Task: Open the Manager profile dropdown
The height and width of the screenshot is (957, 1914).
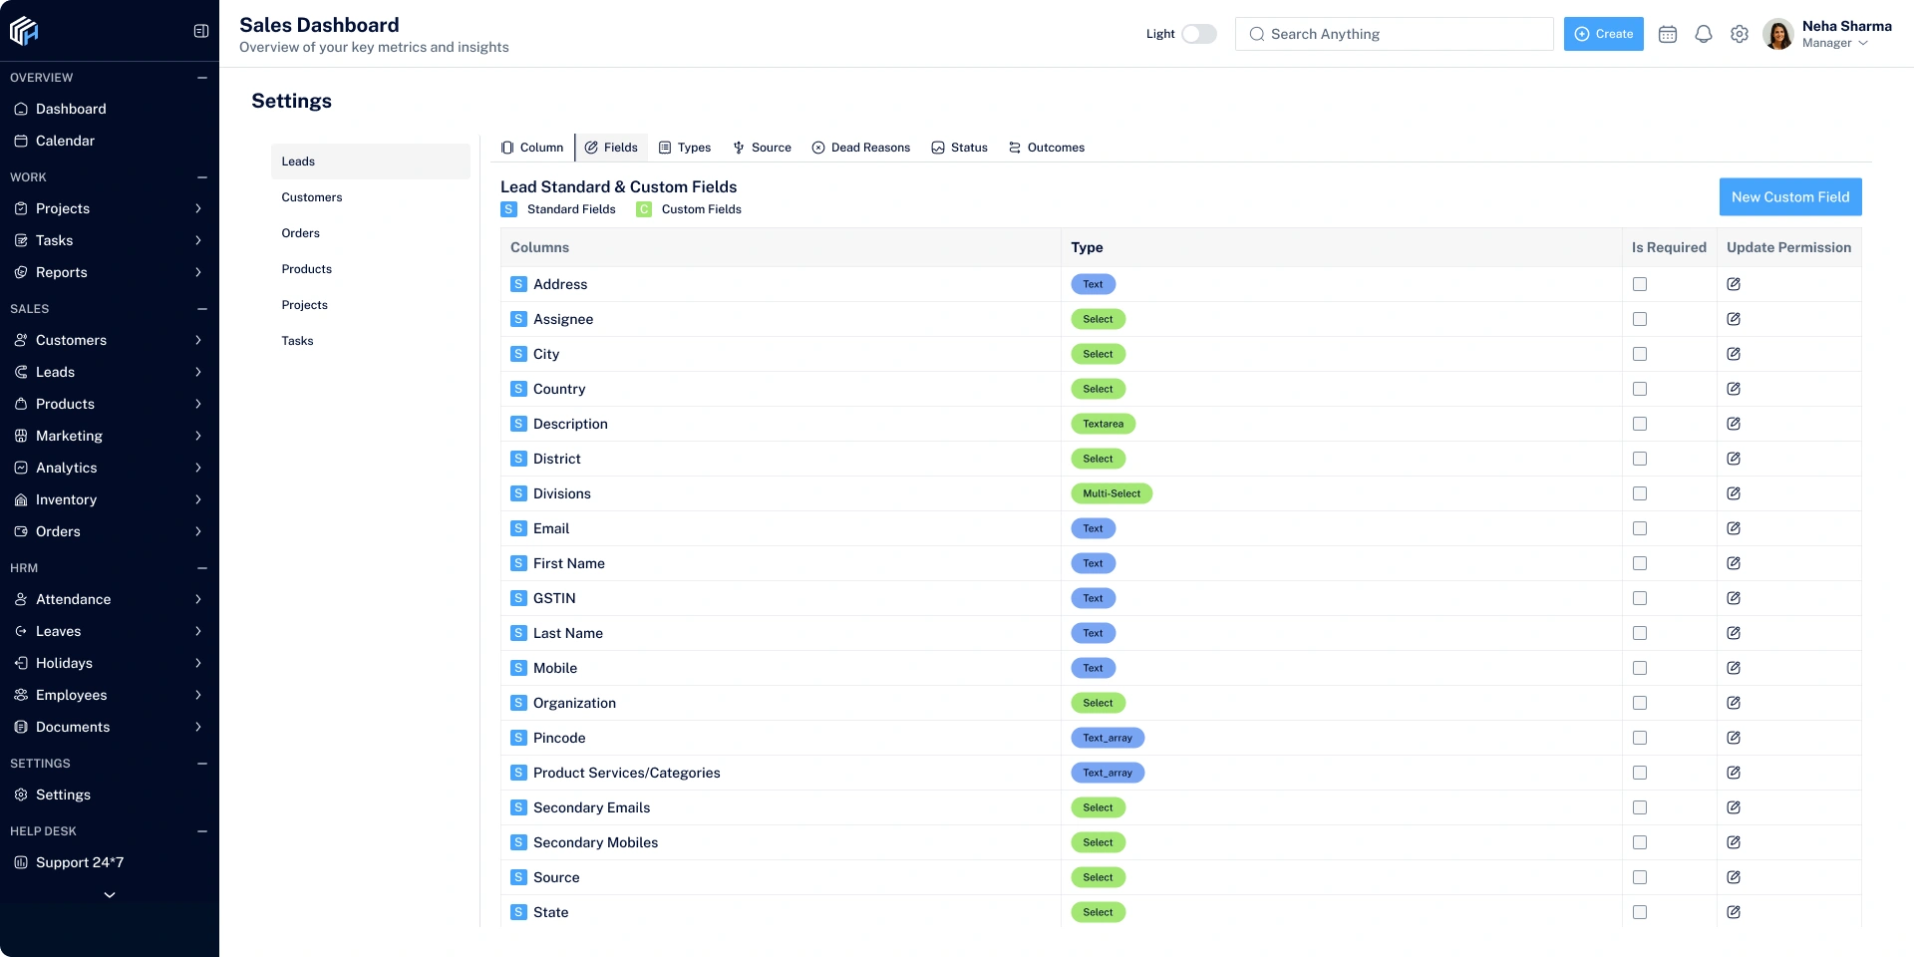Action: 1835,43
